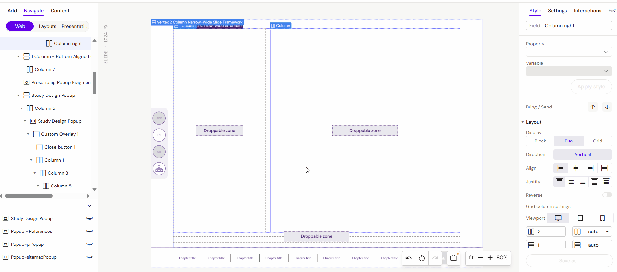Set justify to center icon
The image size is (617, 272).
pos(571,182)
